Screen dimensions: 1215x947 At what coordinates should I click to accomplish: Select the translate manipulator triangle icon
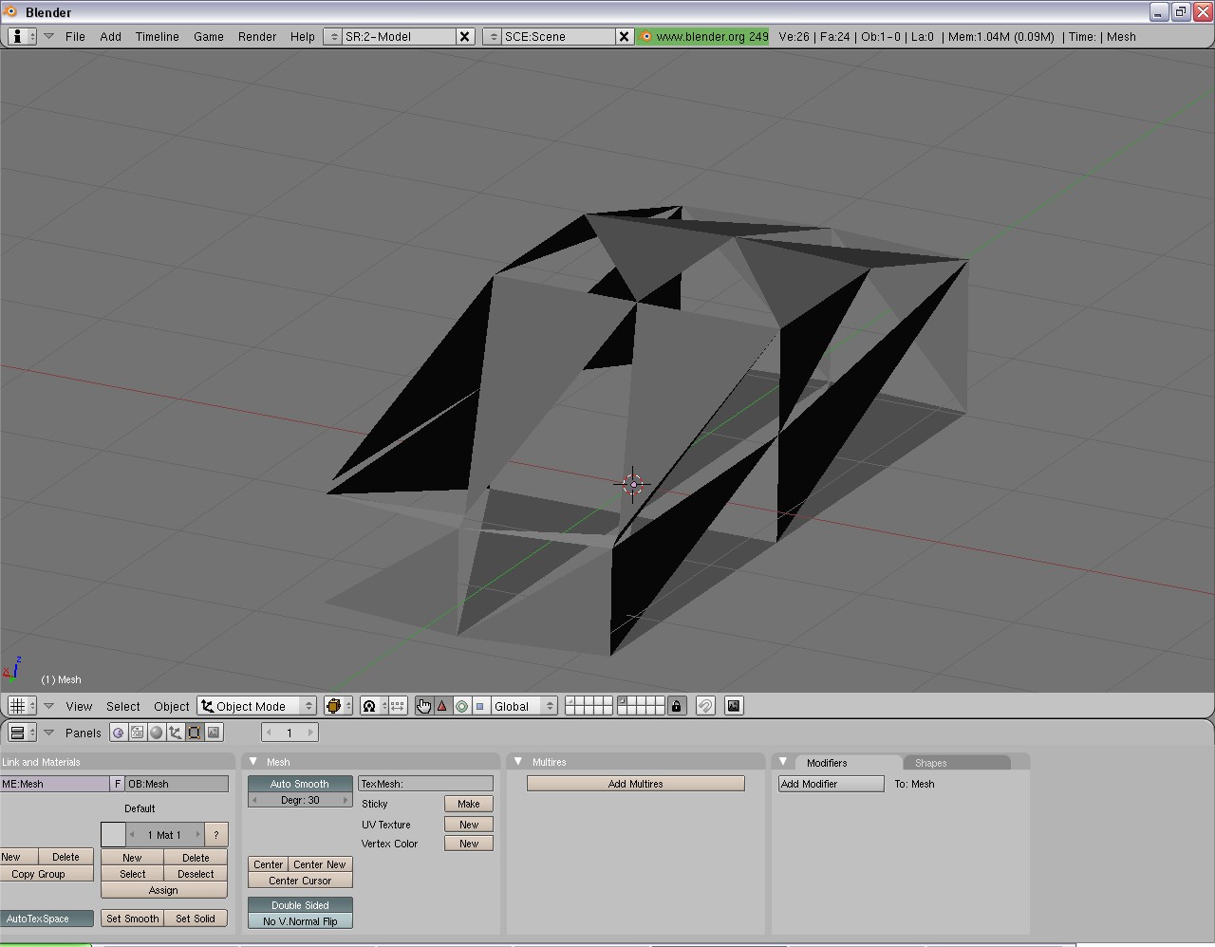pos(442,706)
